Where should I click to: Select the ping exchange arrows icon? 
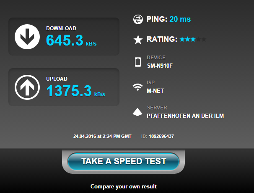coord(138,19)
